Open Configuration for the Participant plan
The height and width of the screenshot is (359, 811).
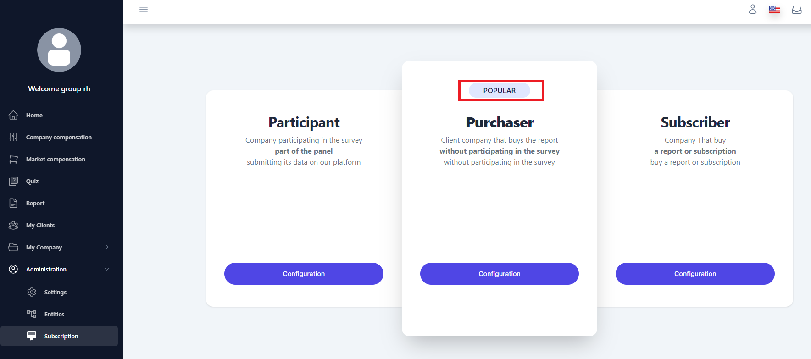point(304,274)
